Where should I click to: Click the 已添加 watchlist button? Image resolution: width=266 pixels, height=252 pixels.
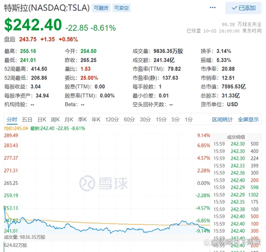coord(243,8)
